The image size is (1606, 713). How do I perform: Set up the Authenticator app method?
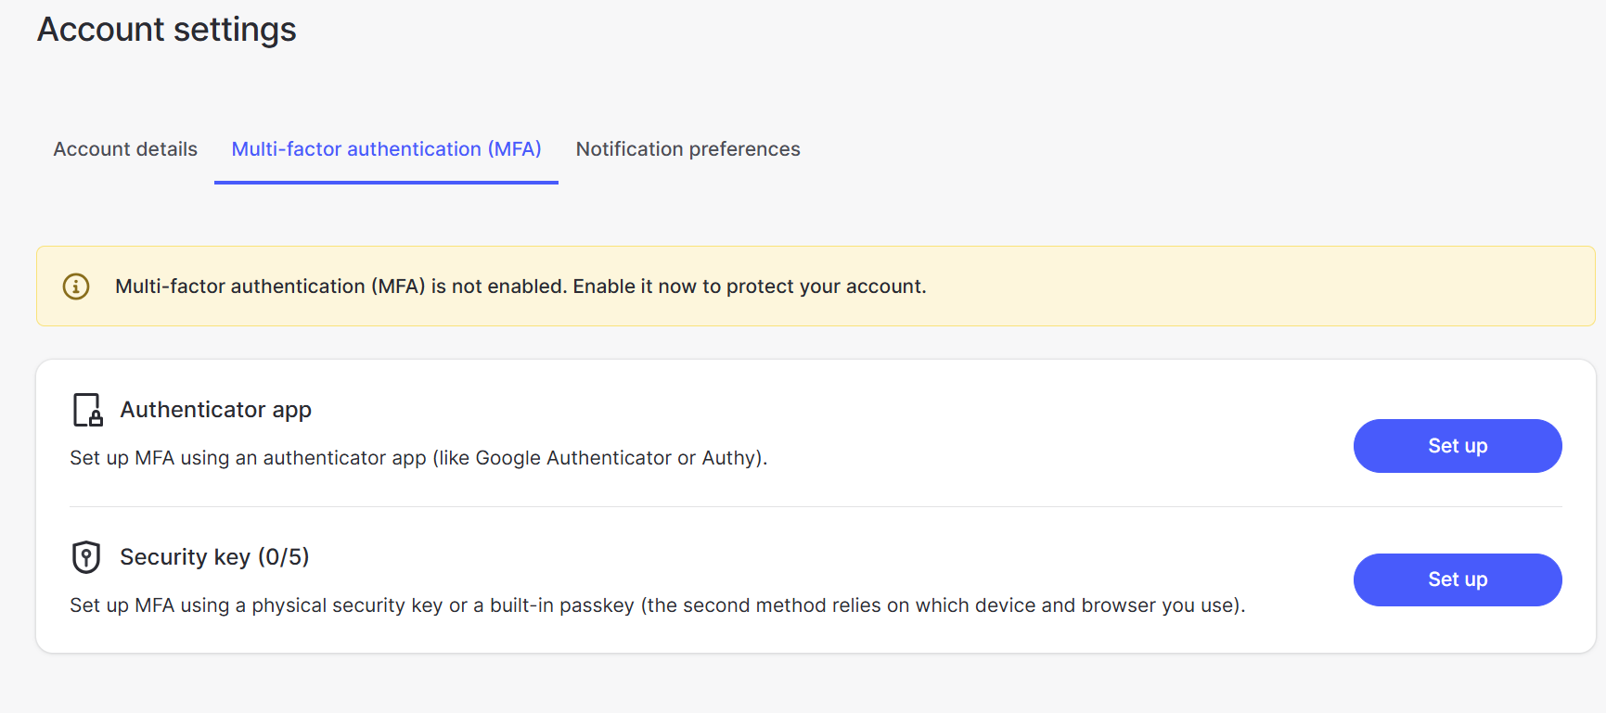[1458, 446]
